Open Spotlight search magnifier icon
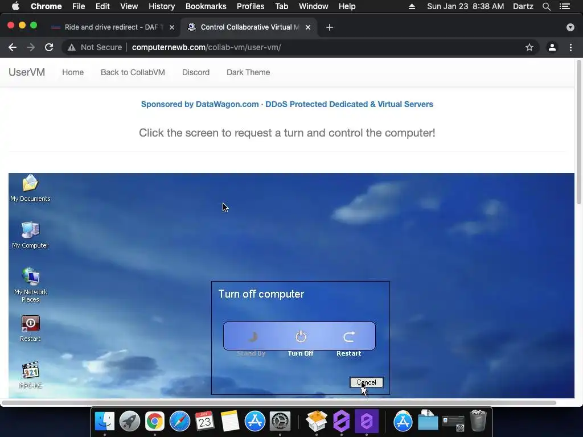This screenshot has height=437, width=583. point(546,6)
